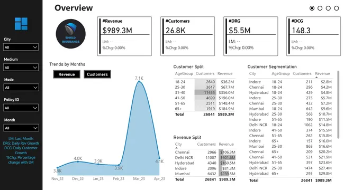Open the Month filter dropdown

tap(21, 128)
